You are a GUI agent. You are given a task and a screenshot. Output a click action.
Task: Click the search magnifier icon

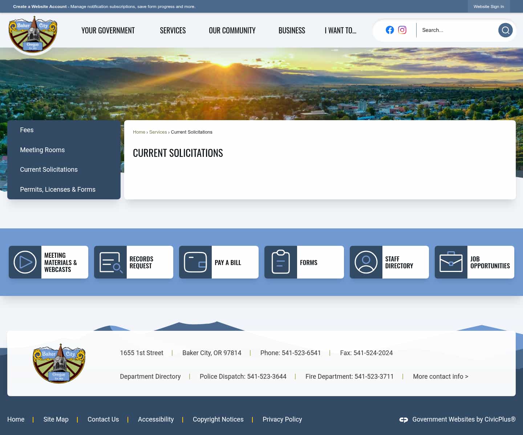click(x=505, y=30)
